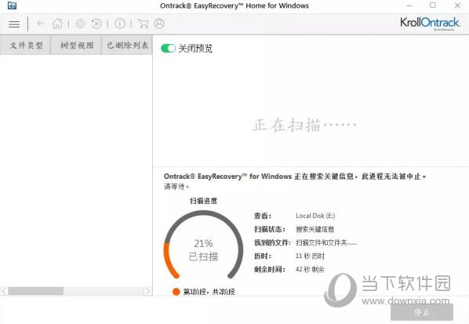Click the resume recovery icon

tap(96, 24)
